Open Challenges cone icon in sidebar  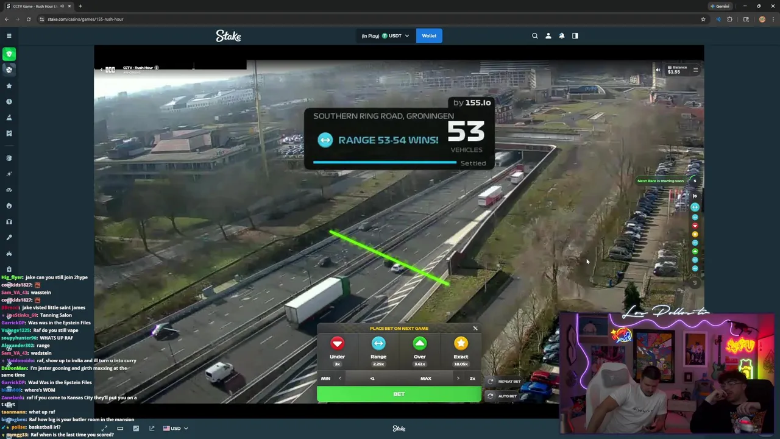click(x=9, y=118)
